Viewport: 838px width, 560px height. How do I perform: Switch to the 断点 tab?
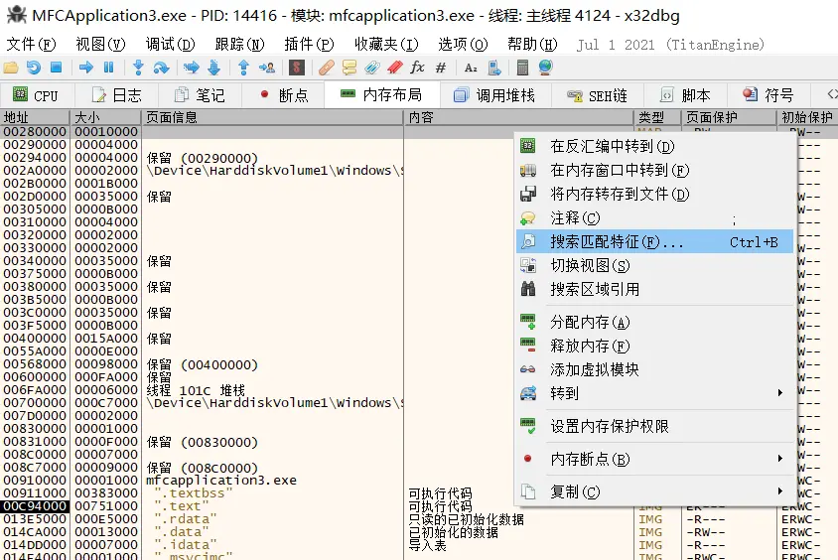[284, 95]
